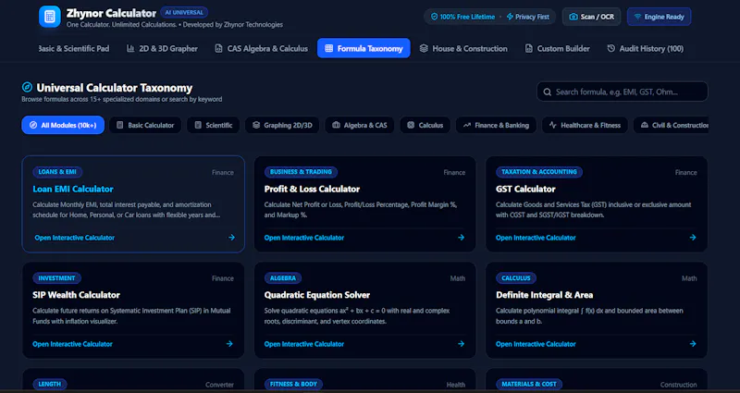The image size is (740, 393).
Task: Open Interactive Calculator link for GST Calculator
Action: [536, 238]
